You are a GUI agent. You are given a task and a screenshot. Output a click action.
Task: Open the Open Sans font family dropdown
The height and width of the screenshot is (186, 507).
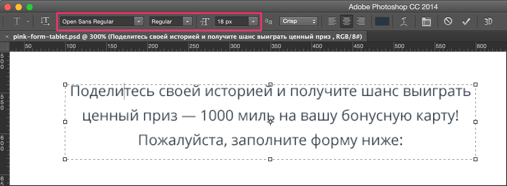pos(139,22)
